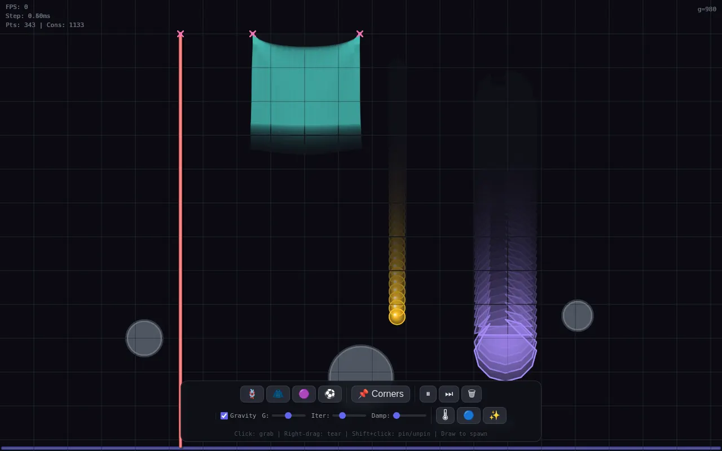Spawn a ball with the soccer ball icon
This screenshot has height=451, width=722.
[x=330, y=394]
